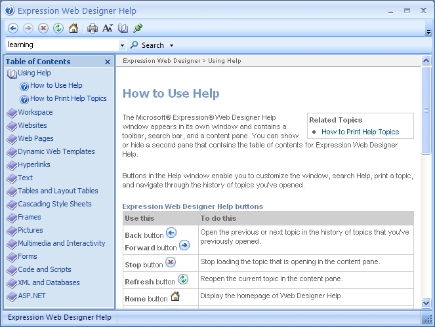Click the ASP.NET book icon
The width and height of the screenshot is (435, 327).
(x=12, y=297)
